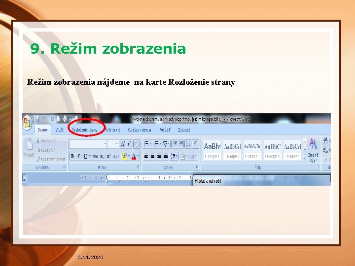This screenshot has height=266, width=355.
Task: Expand the Písmo group dialog launcher
Action: 138,167
